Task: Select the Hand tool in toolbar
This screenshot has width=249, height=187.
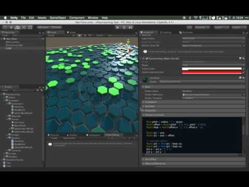Action: [5, 28]
